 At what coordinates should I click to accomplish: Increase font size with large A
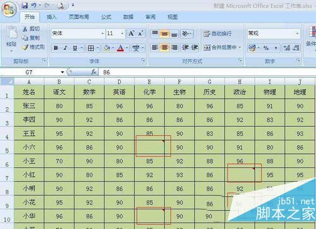pyautogui.click(x=131, y=33)
